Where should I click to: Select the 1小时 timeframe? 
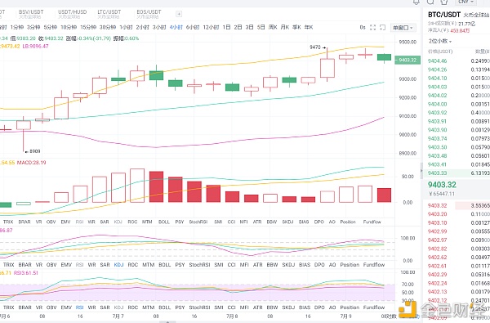pos(127,27)
